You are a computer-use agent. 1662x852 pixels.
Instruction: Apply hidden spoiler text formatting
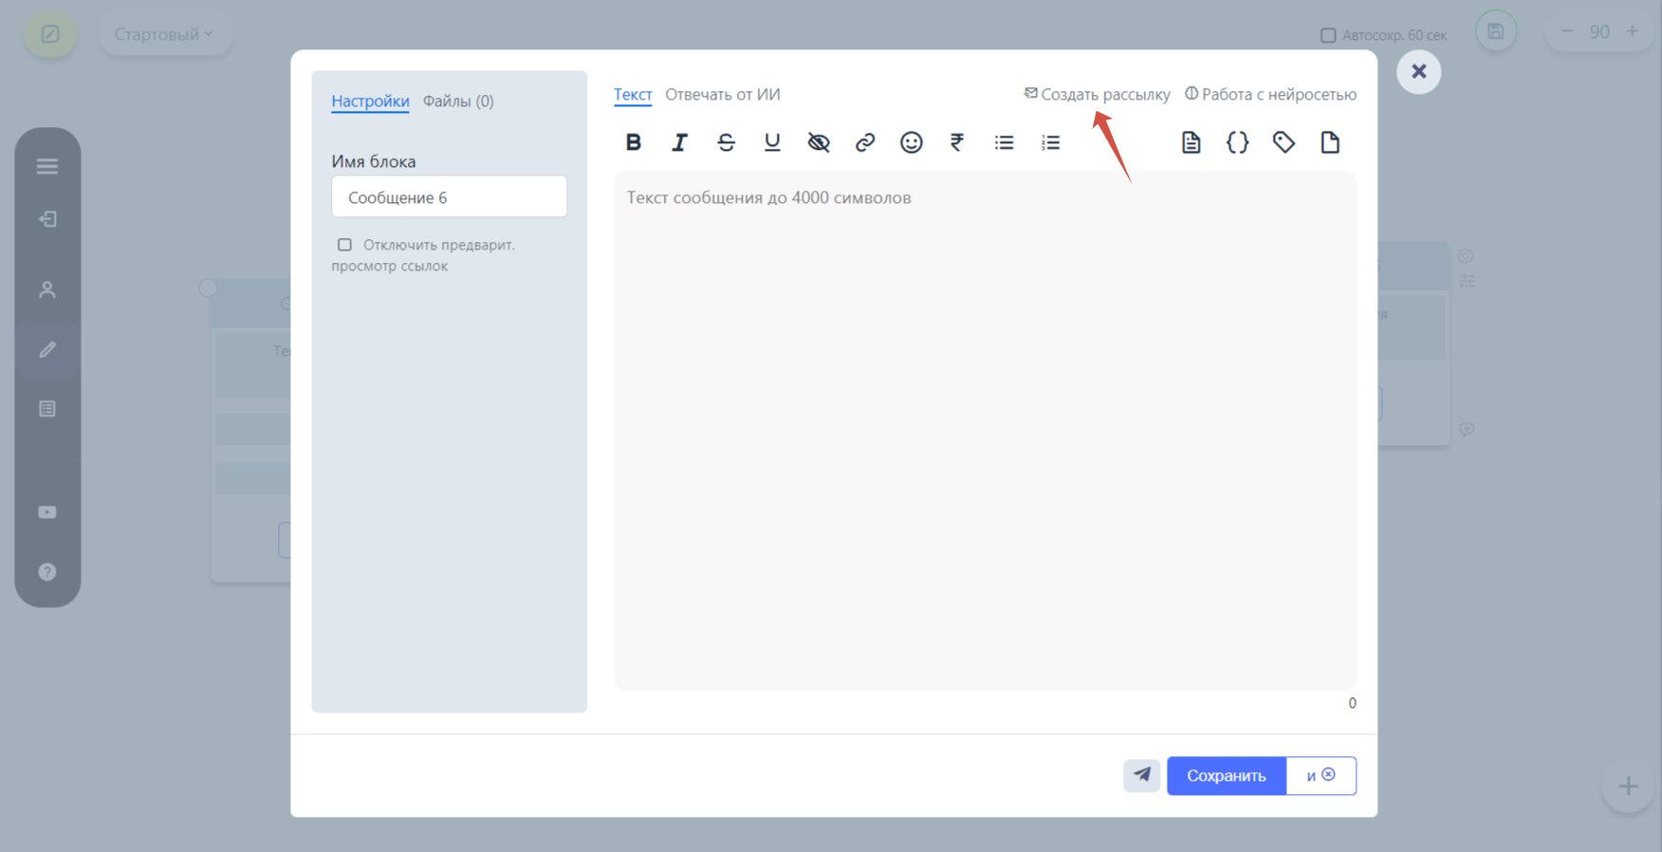(819, 142)
